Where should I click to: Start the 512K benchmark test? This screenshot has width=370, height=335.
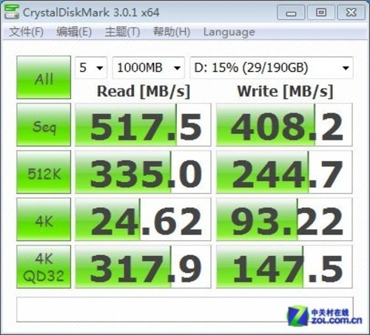tap(44, 172)
